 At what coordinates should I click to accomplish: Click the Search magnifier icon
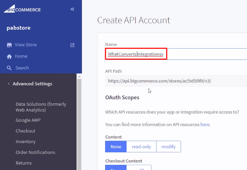(9, 68)
